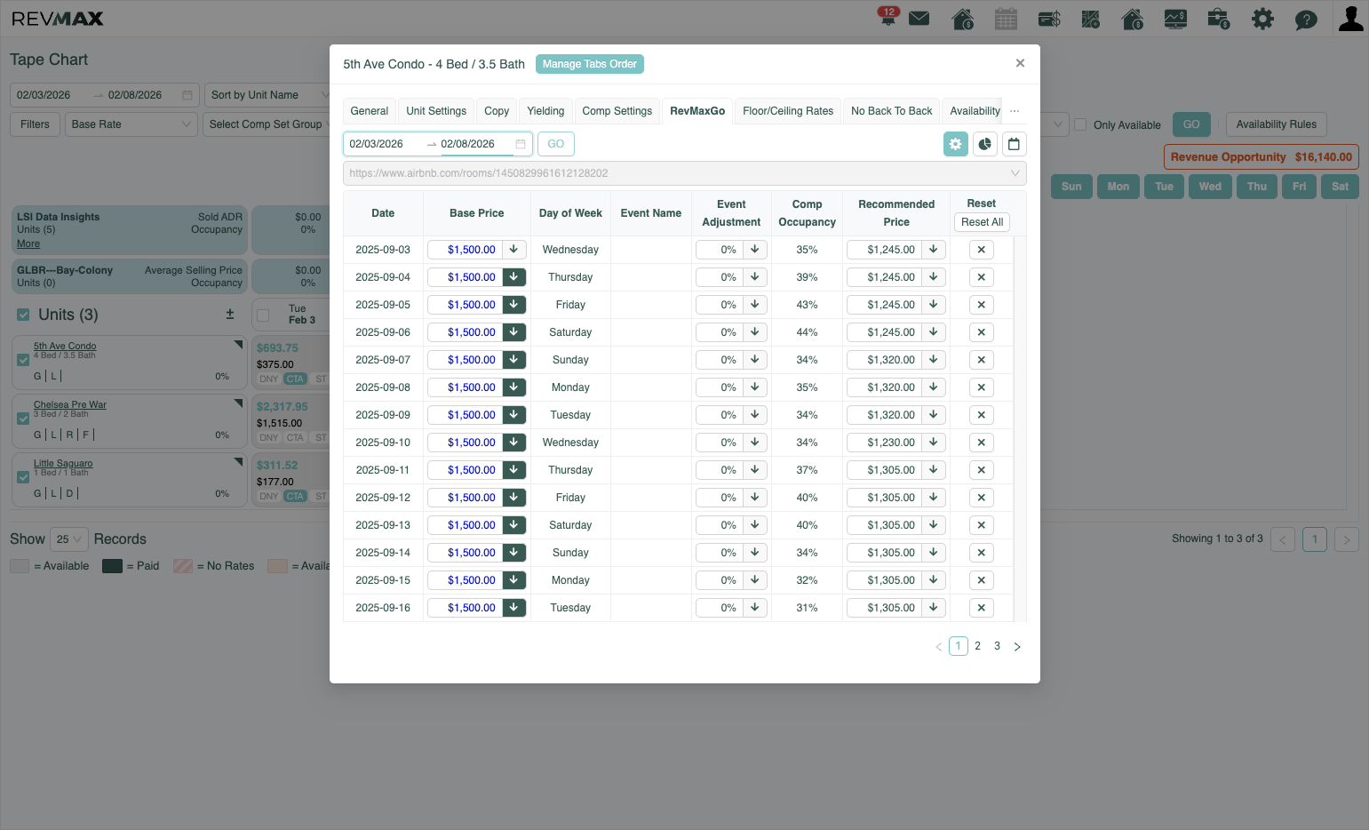
Task: Reset the 2025-09-05 row with X icon
Action: pos(982,305)
